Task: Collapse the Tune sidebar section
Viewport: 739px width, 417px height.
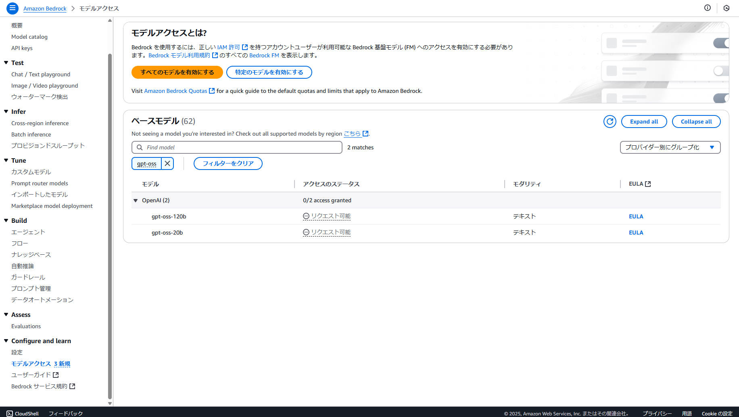Action: pyautogui.click(x=6, y=160)
